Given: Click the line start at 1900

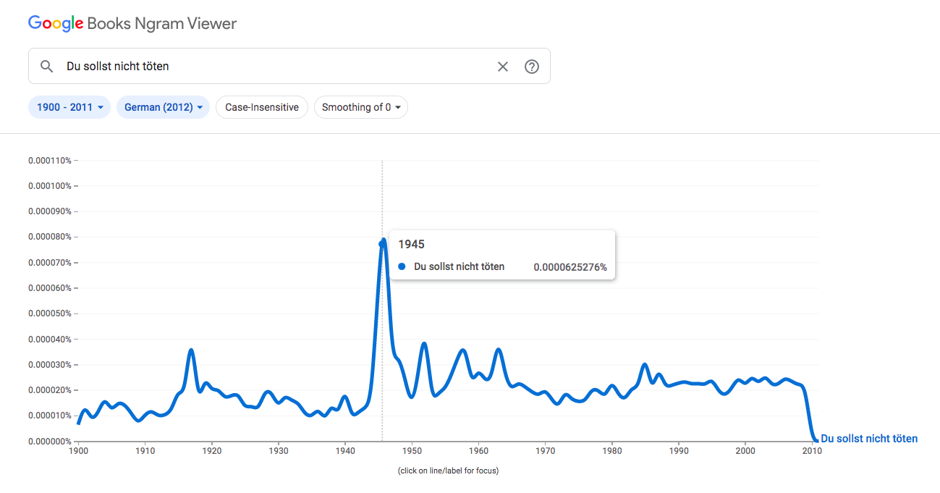Looking at the screenshot, I should coord(78,423).
